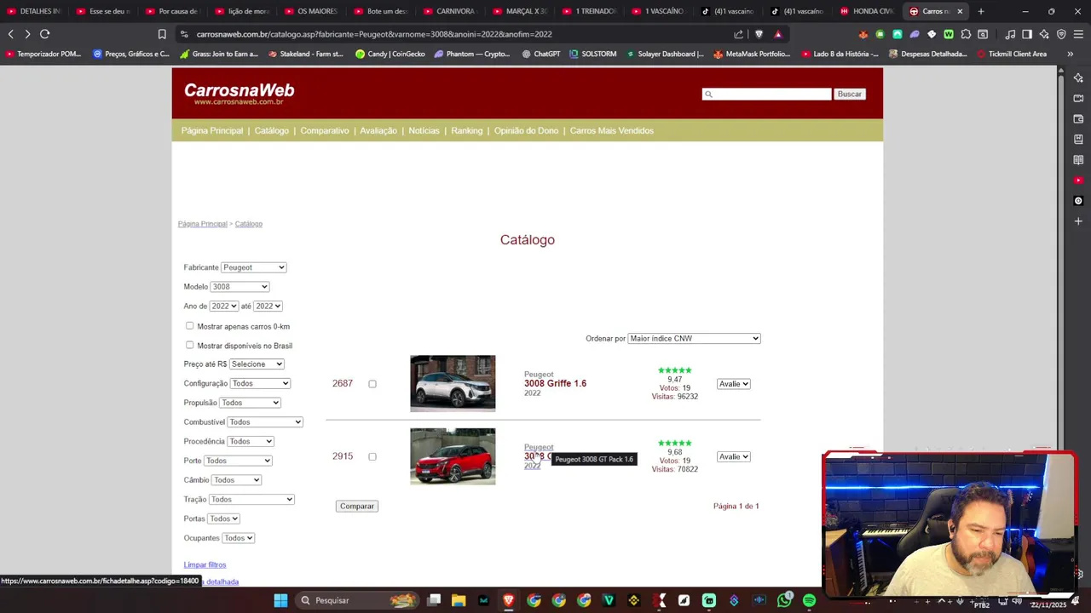This screenshot has width=1091, height=613.
Task: Click the music note playlist icon
Action: pos(1010,34)
